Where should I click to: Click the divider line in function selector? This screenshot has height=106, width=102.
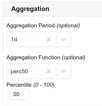56,71
